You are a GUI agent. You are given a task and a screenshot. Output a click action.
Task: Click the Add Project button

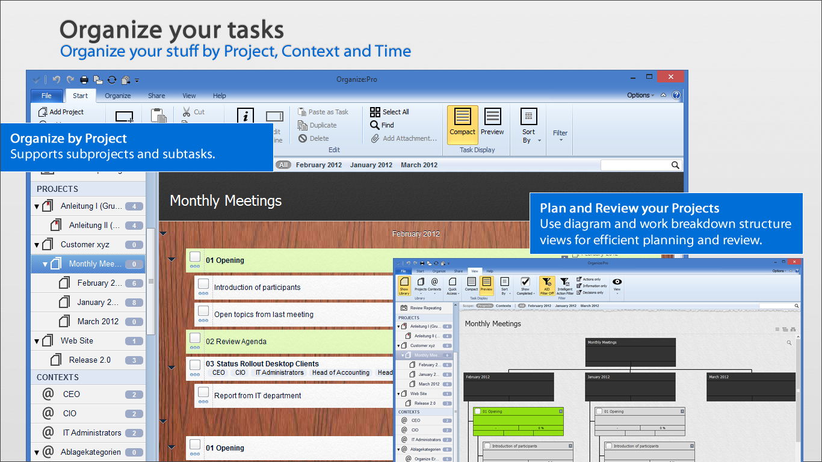point(61,112)
